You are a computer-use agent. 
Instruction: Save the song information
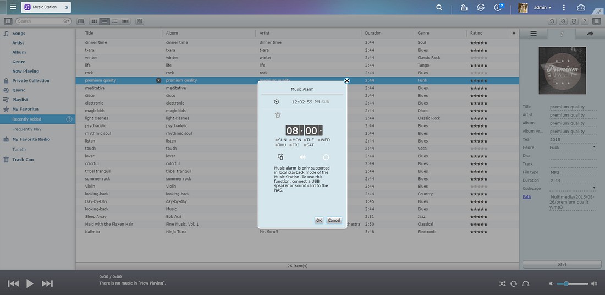(562, 264)
